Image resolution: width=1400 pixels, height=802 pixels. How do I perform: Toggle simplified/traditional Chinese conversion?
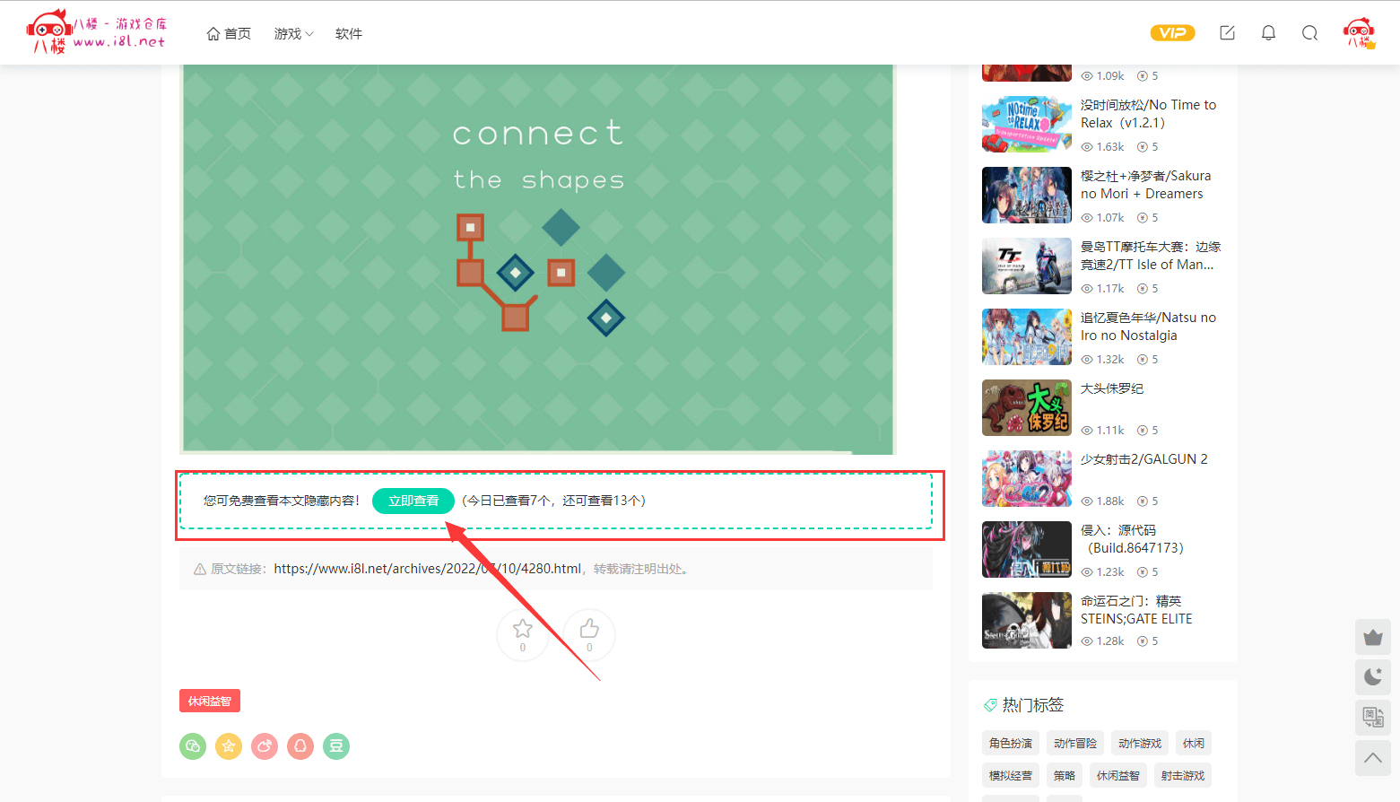pos(1372,717)
